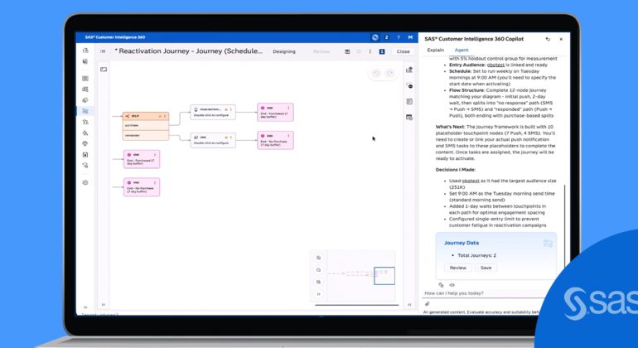Click the list icon left of the journey title
This screenshot has width=638, height=348.
[x=103, y=51]
